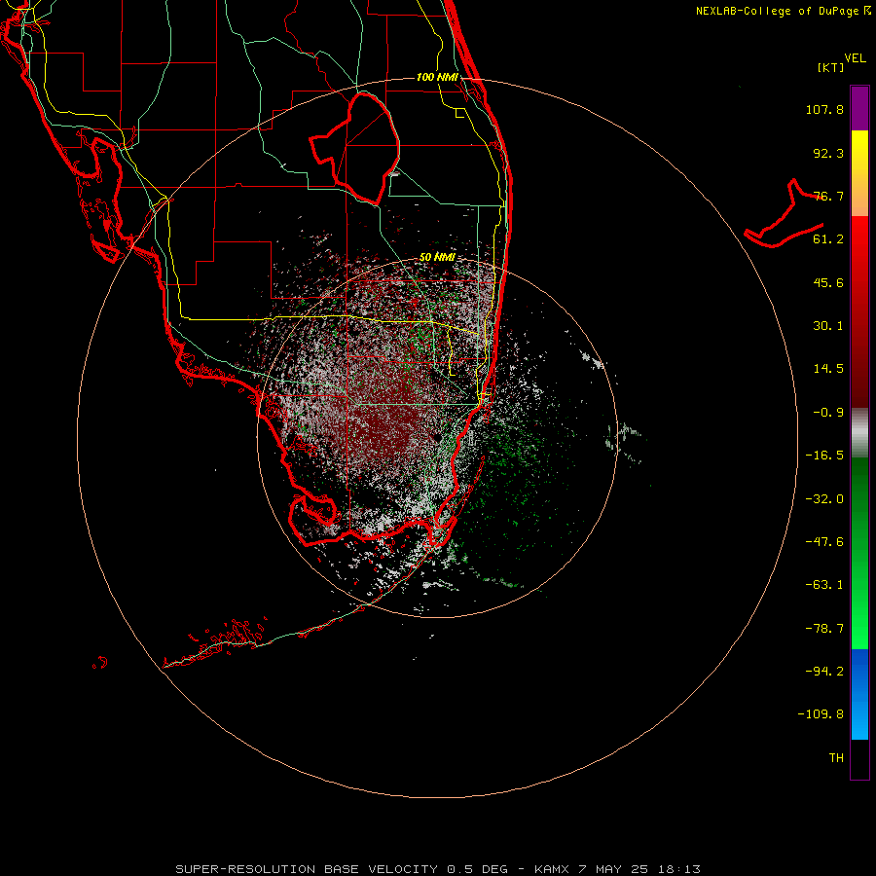The width and height of the screenshot is (876, 876).
Task: Click the NEXLAB-College of DuPage watermark text
Action: pyautogui.click(x=783, y=11)
